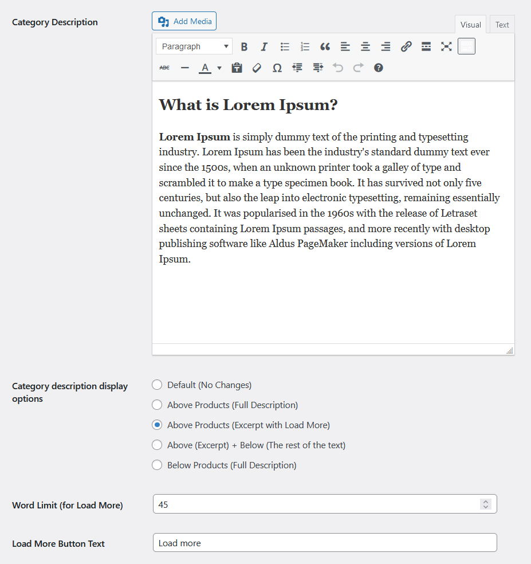Screen dimensions: 531x564
Task: Undo the last edit
Action: pyautogui.click(x=337, y=68)
